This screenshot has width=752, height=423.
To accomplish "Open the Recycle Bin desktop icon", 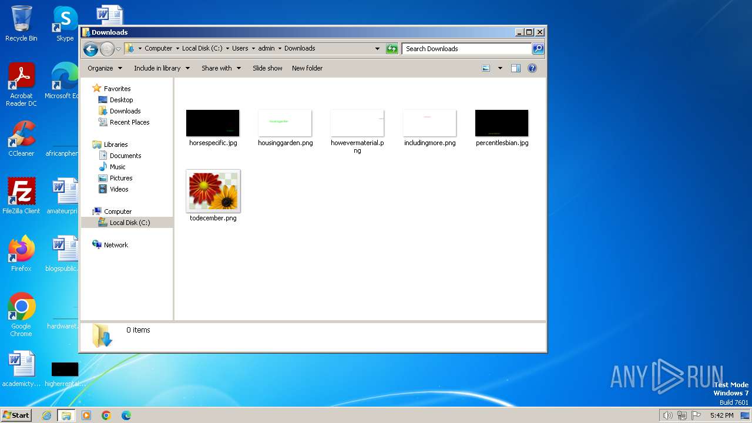I will coord(21,23).
